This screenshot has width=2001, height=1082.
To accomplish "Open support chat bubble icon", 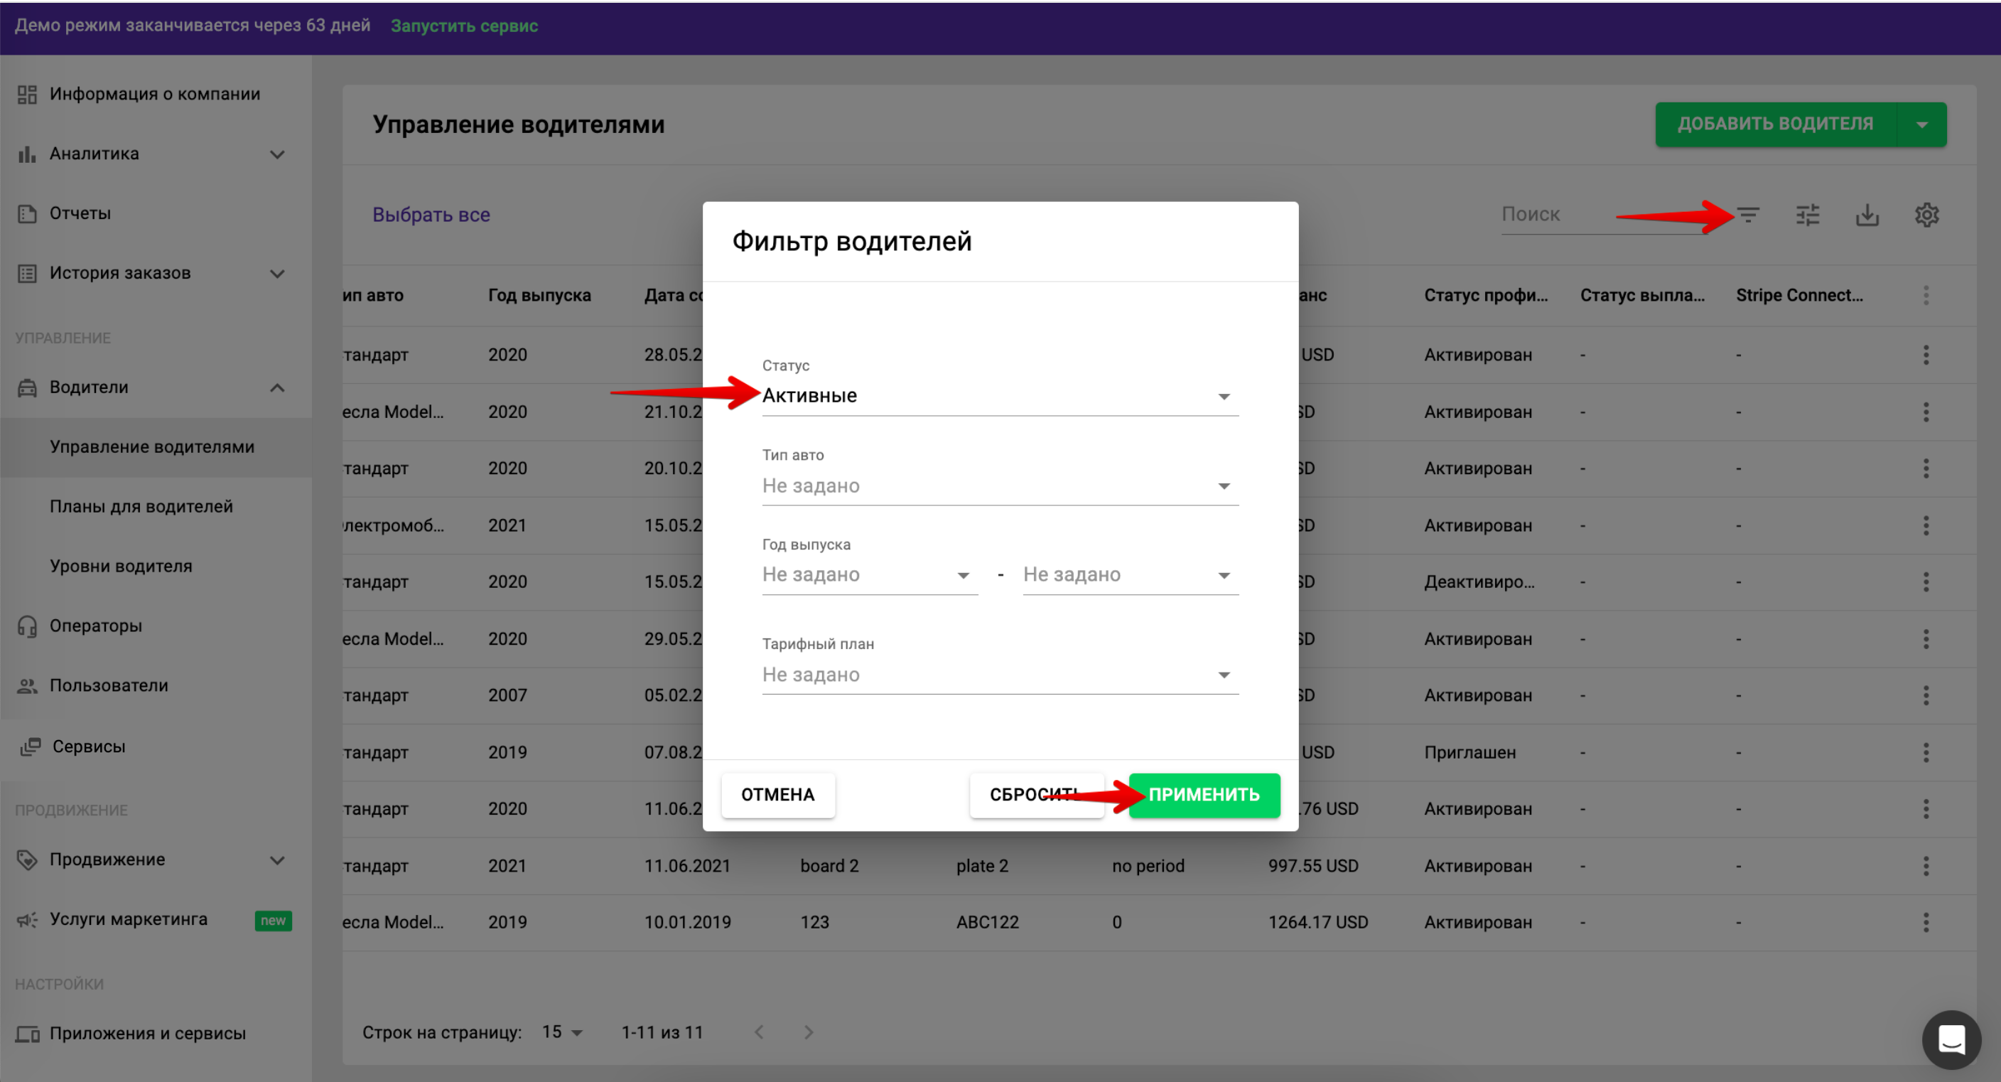I will 1951,1039.
